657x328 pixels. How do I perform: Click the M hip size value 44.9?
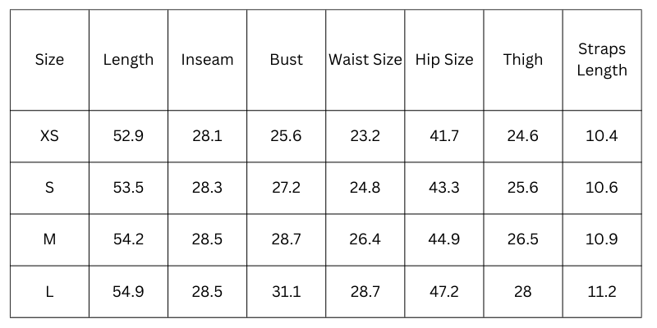tap(444, 239)
